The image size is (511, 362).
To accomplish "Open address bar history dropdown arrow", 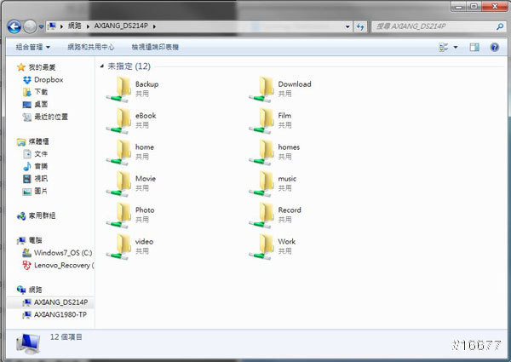I will (347, 26).
